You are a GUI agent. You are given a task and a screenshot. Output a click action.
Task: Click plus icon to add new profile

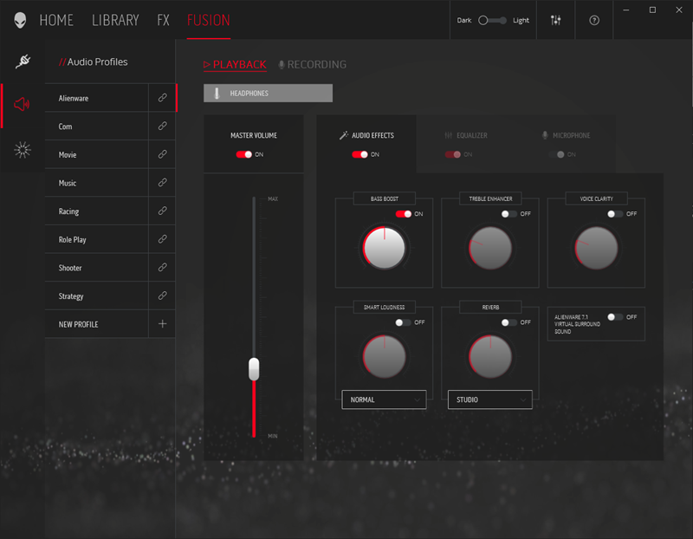click(162, 324)
